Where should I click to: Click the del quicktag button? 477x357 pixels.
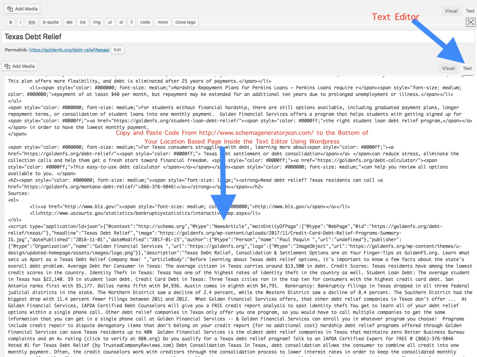69,22
